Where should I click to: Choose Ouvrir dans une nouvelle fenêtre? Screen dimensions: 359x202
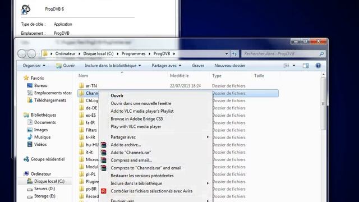pos(141,103)
